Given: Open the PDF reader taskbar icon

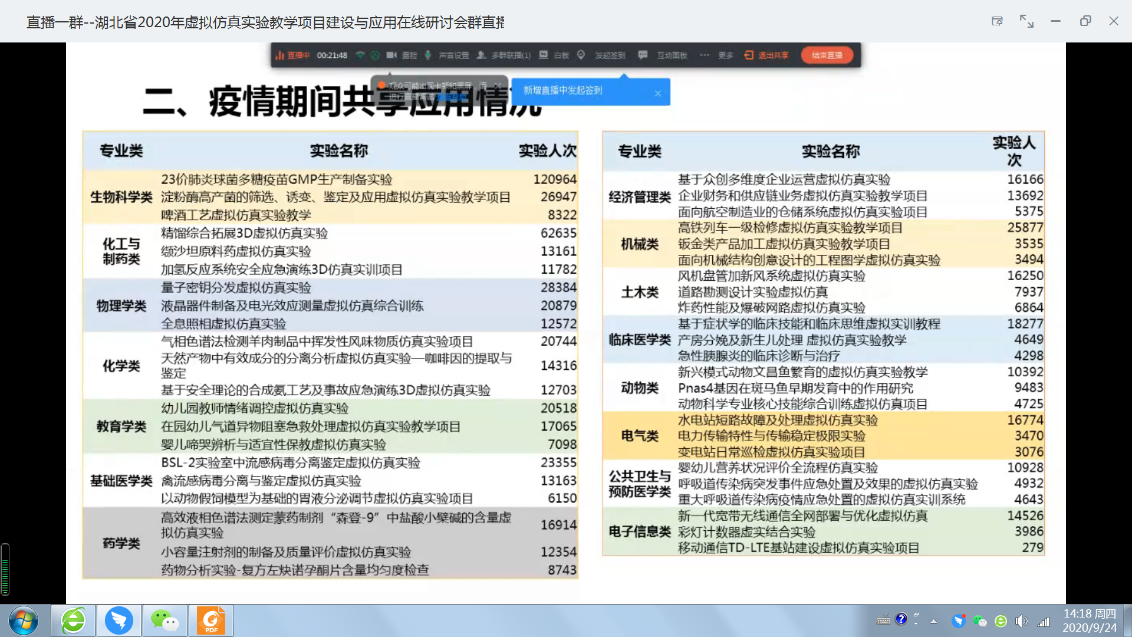Looking at the screenshot, I should [x=211, y=620].
